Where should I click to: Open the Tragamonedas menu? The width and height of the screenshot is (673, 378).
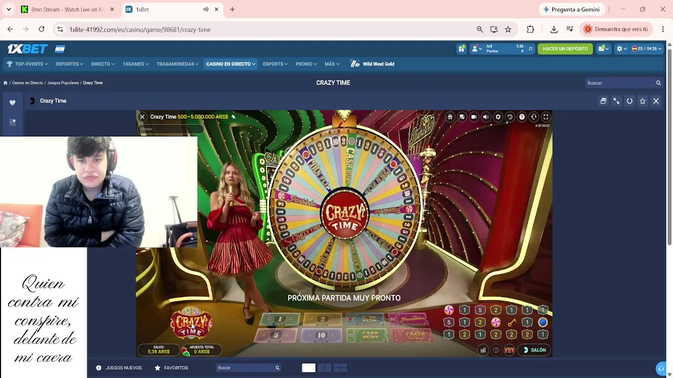coord(177,64)
